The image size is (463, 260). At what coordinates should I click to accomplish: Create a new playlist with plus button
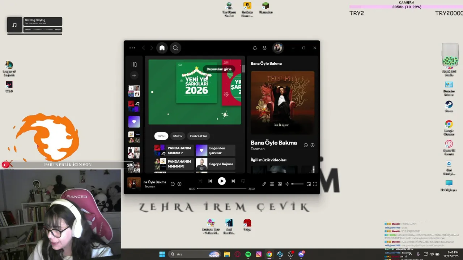(134, 75)
